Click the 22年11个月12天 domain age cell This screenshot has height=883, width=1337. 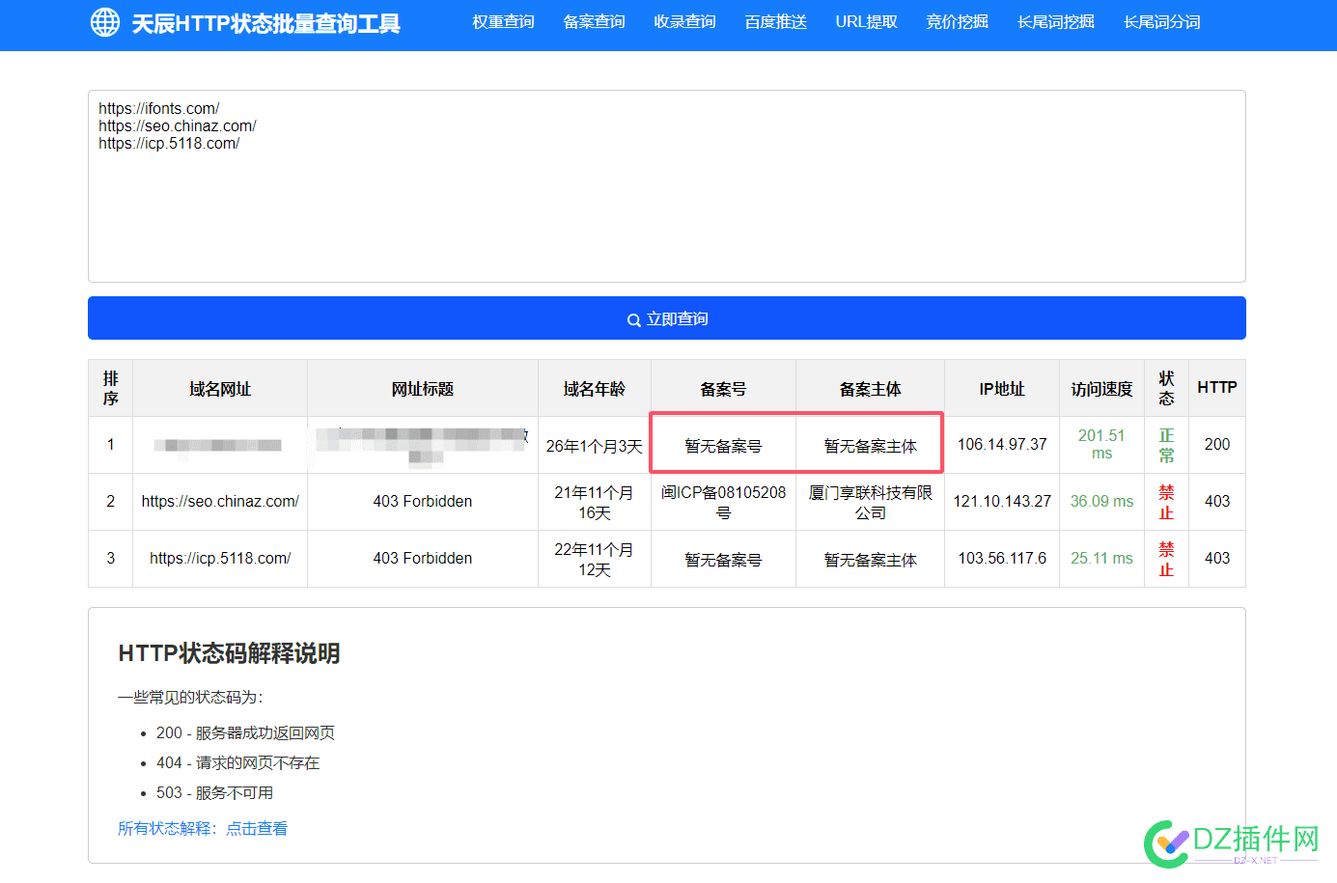point(595,559)
